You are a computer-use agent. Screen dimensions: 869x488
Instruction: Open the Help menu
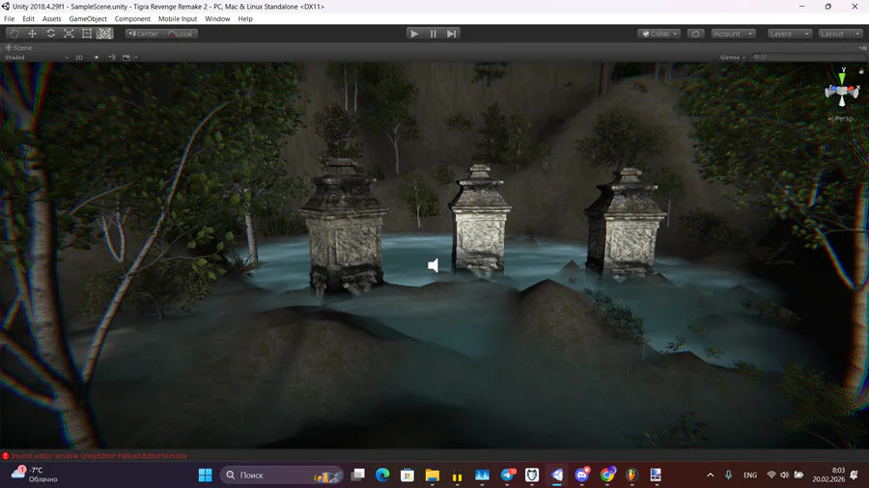[x=245, y=19]
